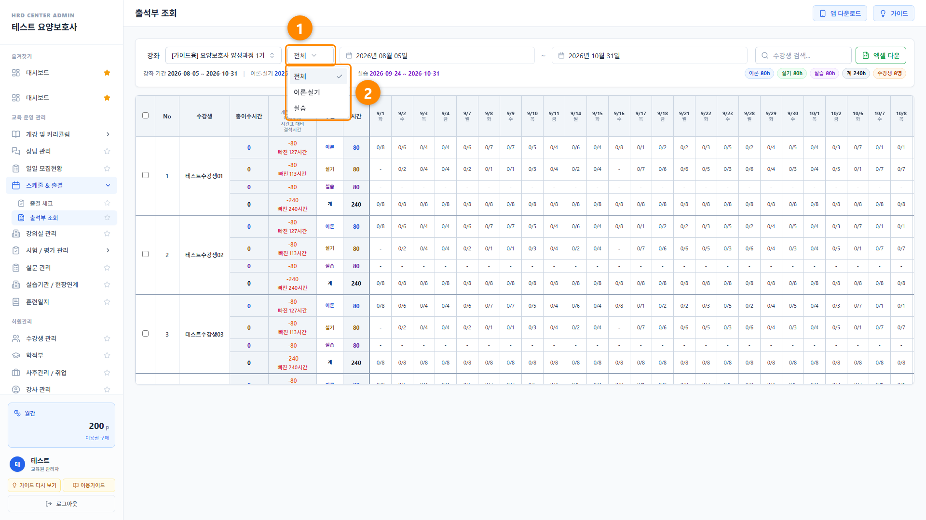Open the 이용가이드 button

(89, 485)
